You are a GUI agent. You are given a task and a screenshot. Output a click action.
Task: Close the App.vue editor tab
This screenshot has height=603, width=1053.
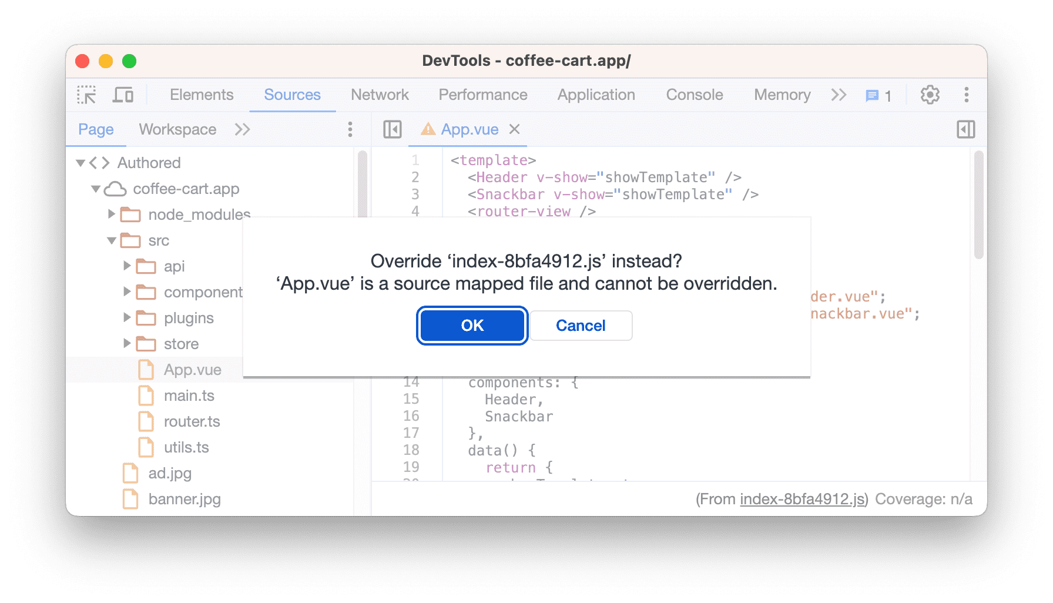pos(515,129)
